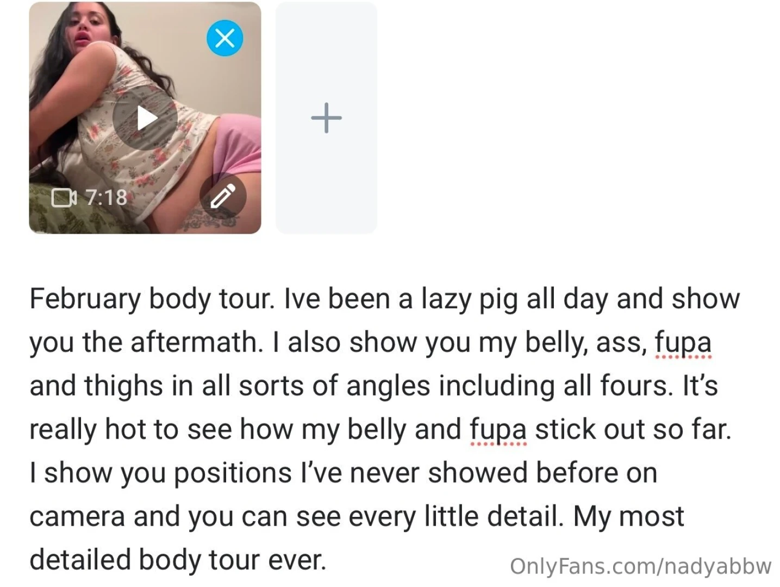Click the first misspelled word fupa
The width and height of the screenshot is (780, 587).
point(683,342)
